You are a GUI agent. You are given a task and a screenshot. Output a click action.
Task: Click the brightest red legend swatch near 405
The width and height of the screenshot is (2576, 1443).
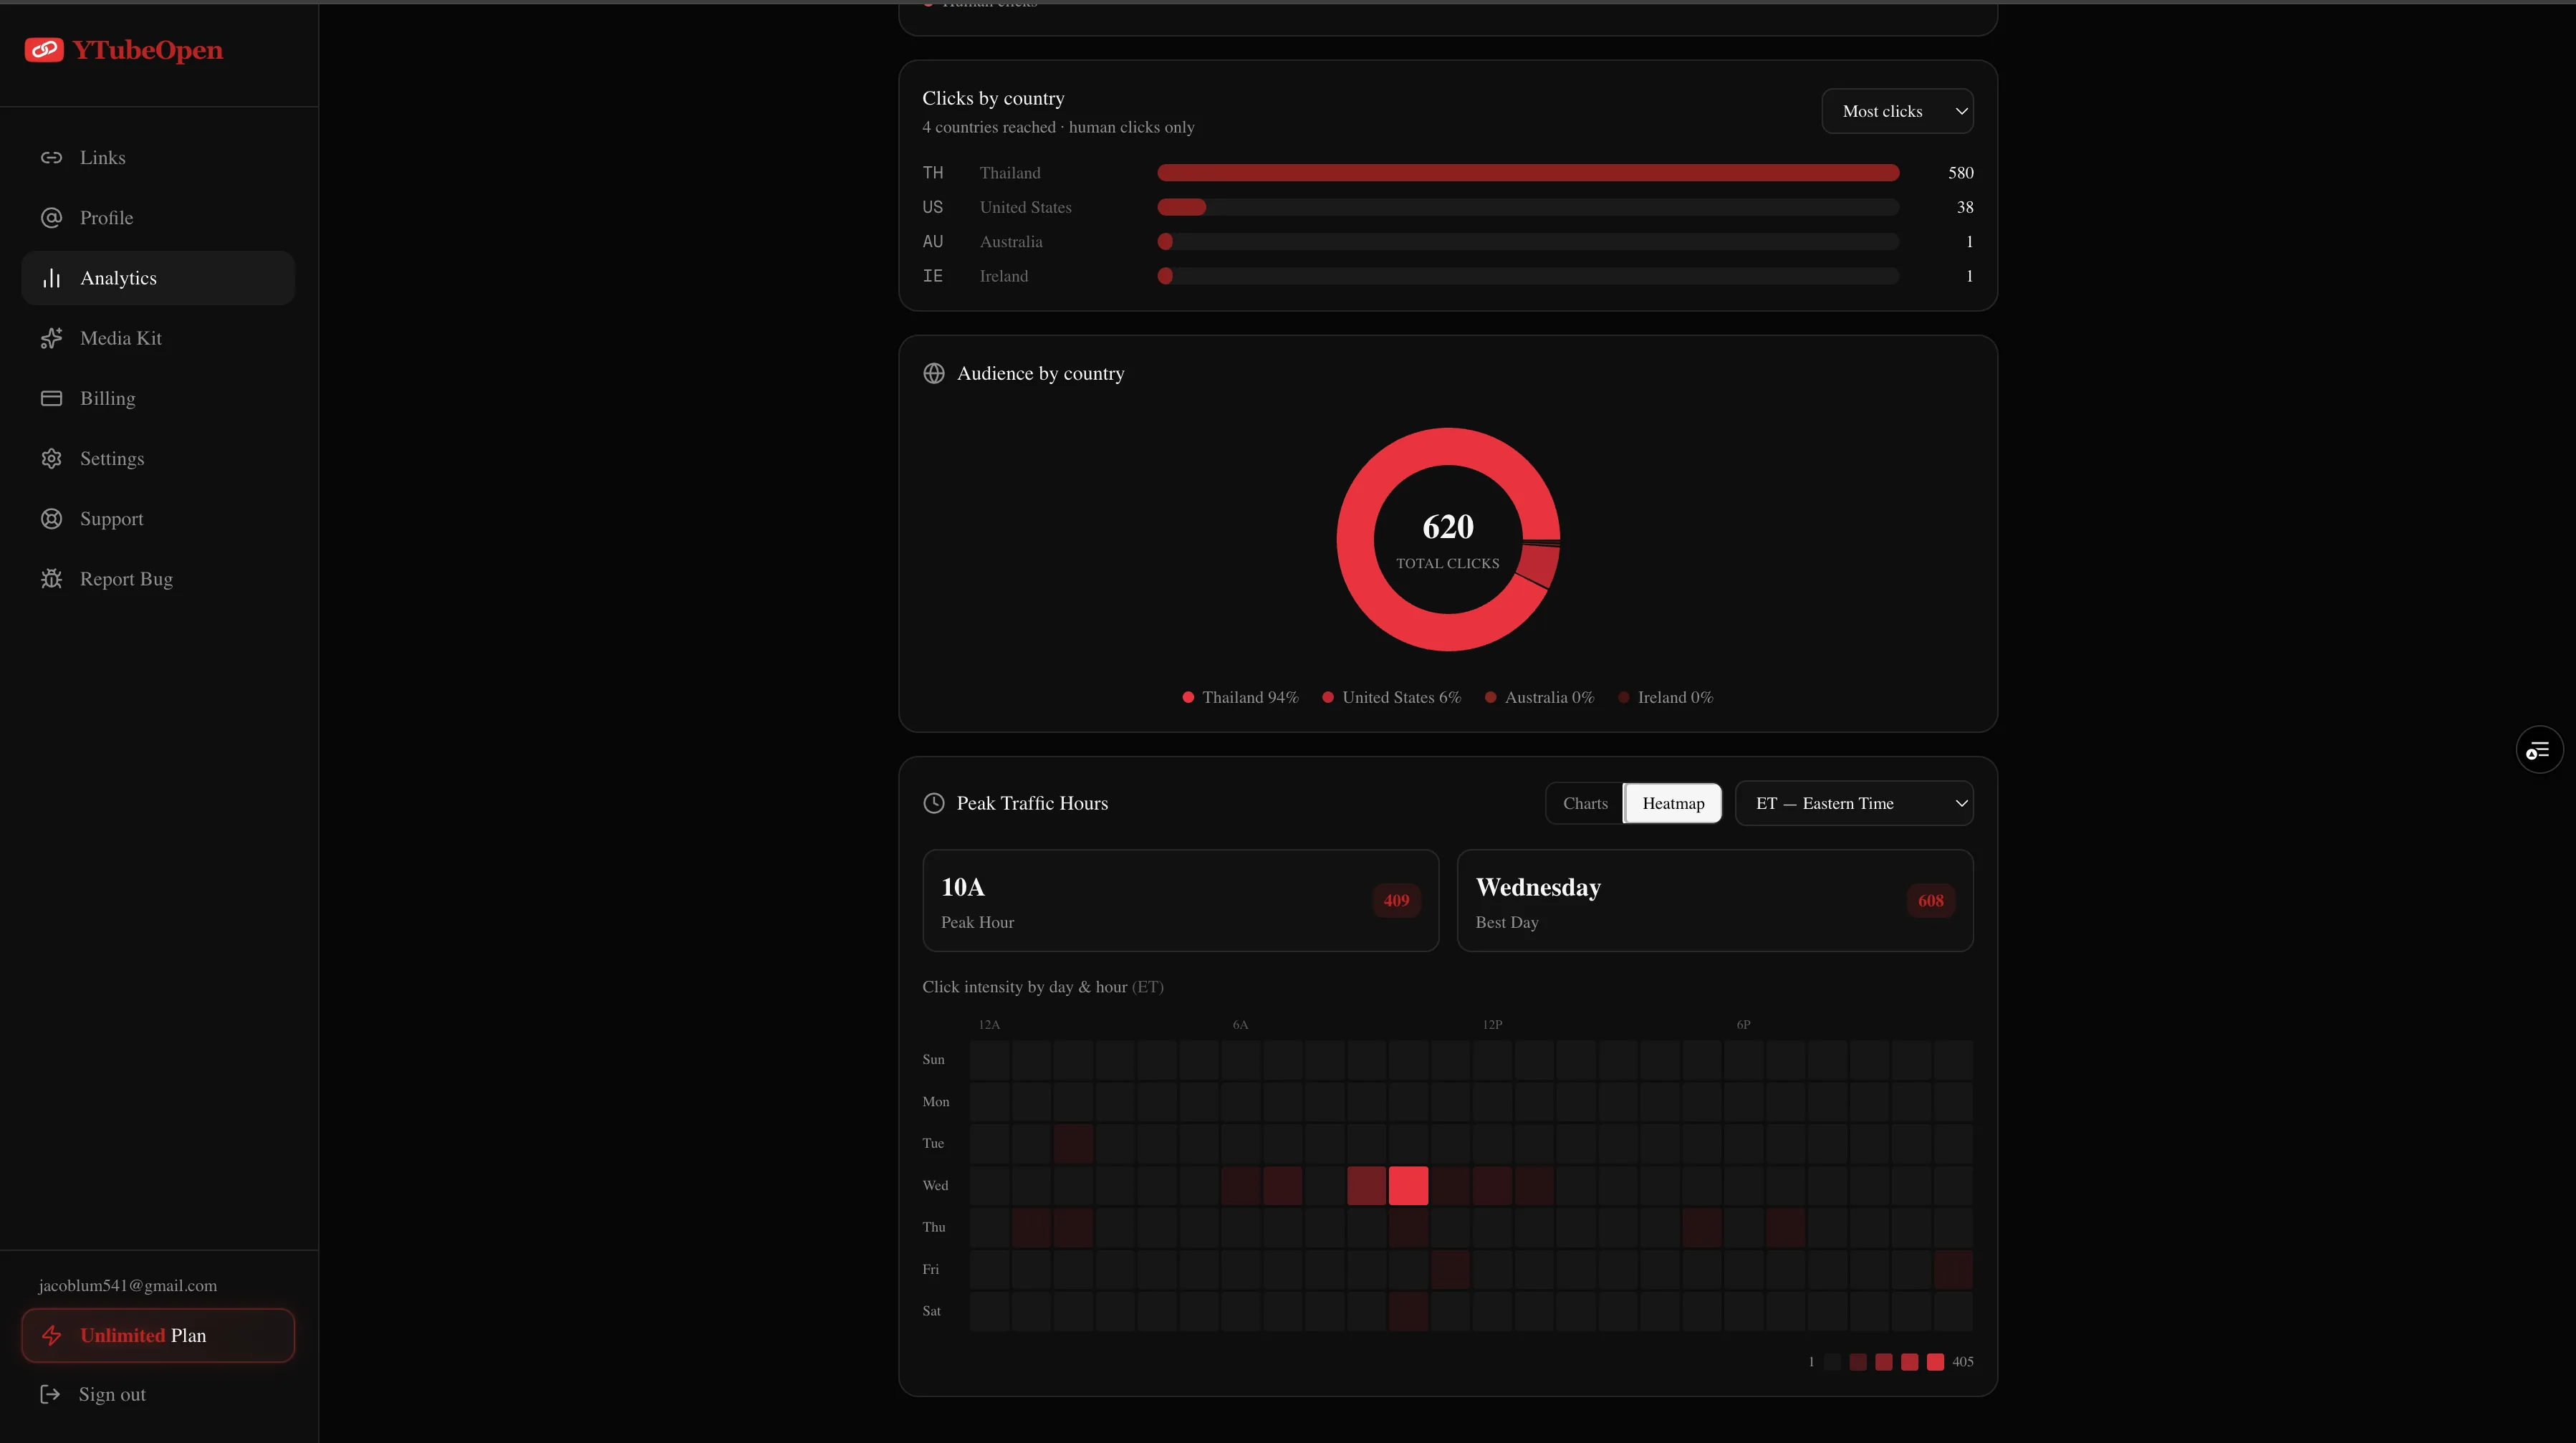tap(1935, 1362)
